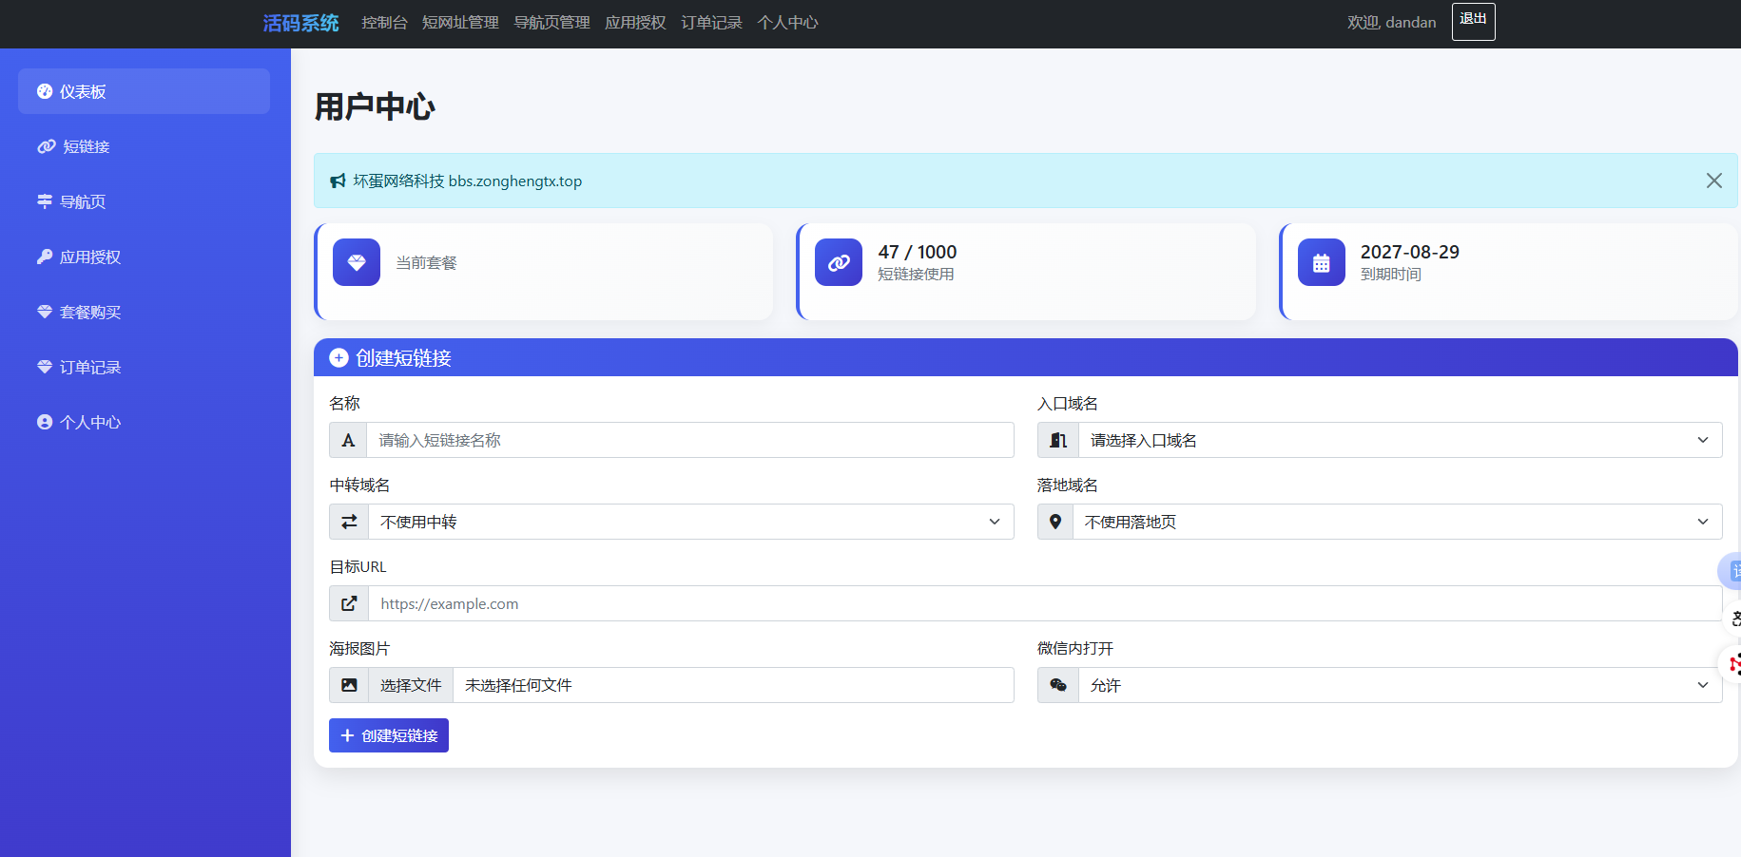Open 短网址管理 in top navigation
This screenshot has height=857, width=1741.
[x=460, y=23]
